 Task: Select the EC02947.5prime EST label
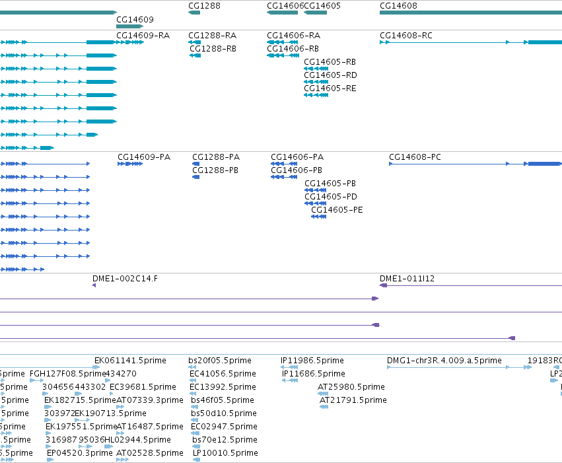tap(224, 427)
